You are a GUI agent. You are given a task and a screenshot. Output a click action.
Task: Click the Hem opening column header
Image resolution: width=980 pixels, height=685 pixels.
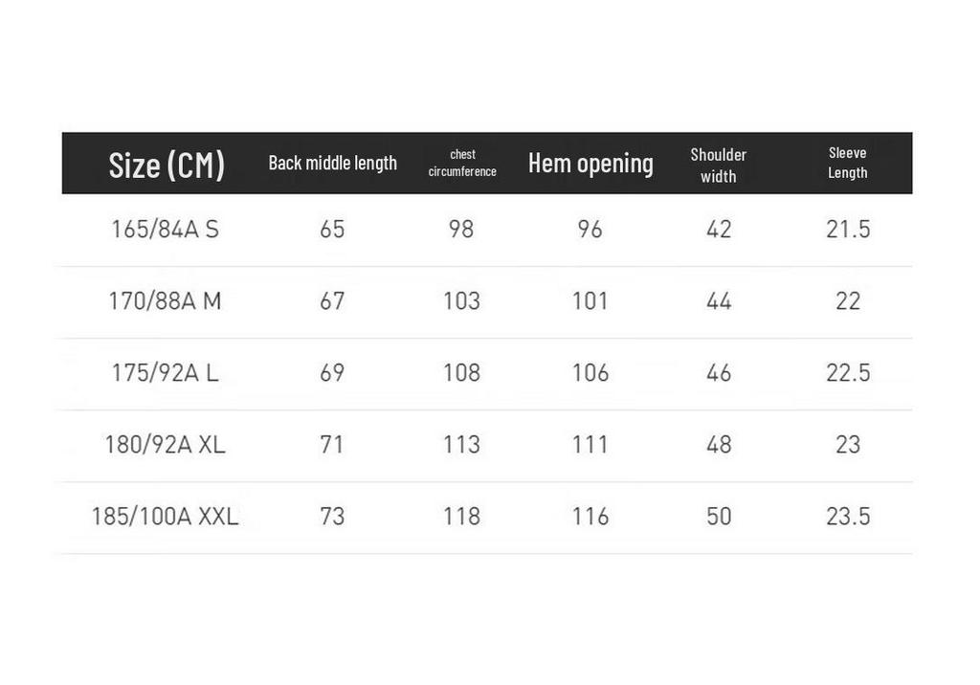coord(590,164)
